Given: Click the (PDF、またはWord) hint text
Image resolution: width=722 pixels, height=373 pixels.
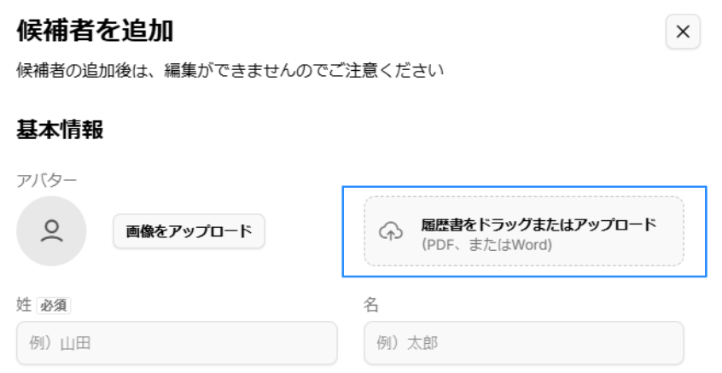Looking at the screenshot, I should (487, 245).
